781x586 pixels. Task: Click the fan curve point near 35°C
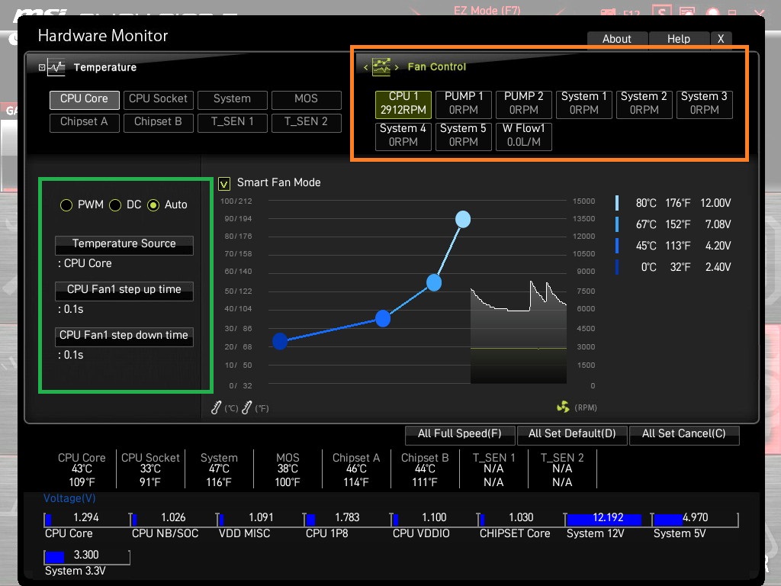(383, 318)
